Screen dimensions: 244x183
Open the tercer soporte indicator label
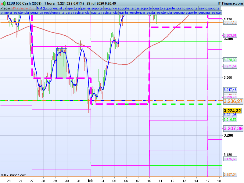[141, 8]
